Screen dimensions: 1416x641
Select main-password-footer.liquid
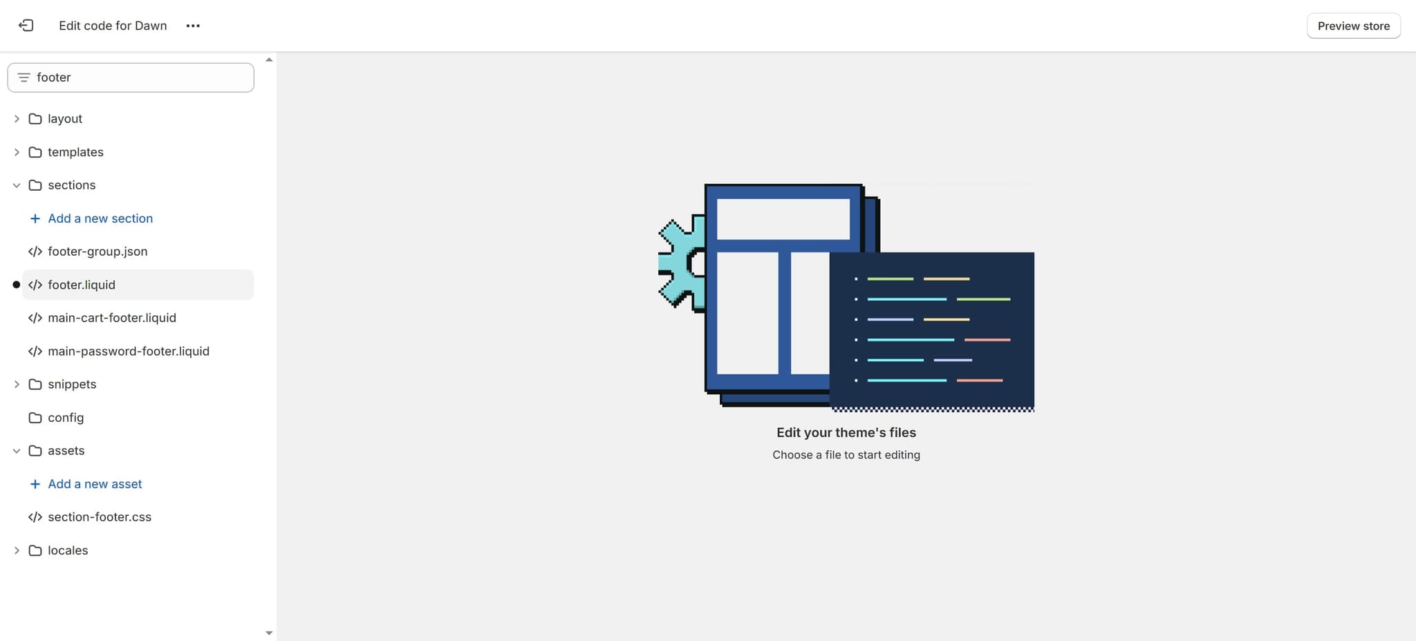click(x=129, y=351)
